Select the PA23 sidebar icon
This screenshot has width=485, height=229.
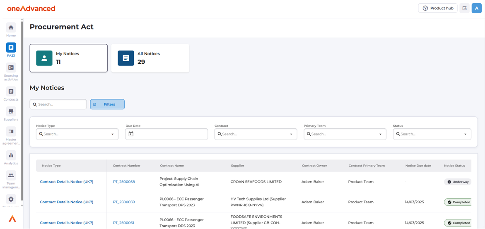tap(11, 48)
